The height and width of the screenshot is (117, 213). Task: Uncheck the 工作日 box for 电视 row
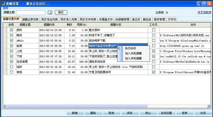pyautogui.click(x=154, y=72)
